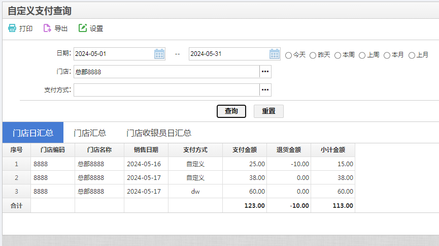439x246 pixels.
Task: Click the 序号 column header
Action: [x=17, y=150]
